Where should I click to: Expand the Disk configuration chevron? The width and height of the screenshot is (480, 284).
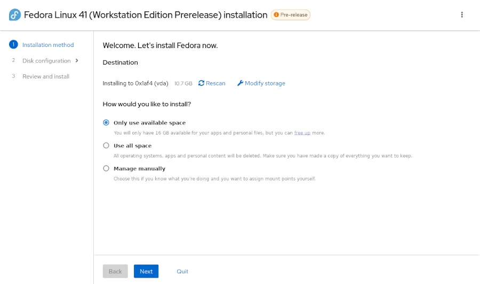[x=77, y=60]
